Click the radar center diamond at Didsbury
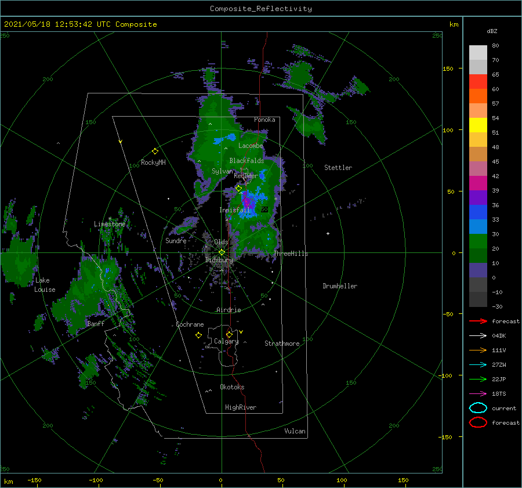 (x=222, y=252)
